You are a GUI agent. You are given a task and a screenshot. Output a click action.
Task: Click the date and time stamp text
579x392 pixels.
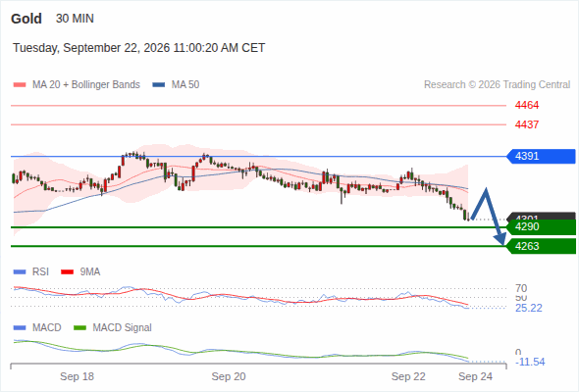click(x=138, y=48)
